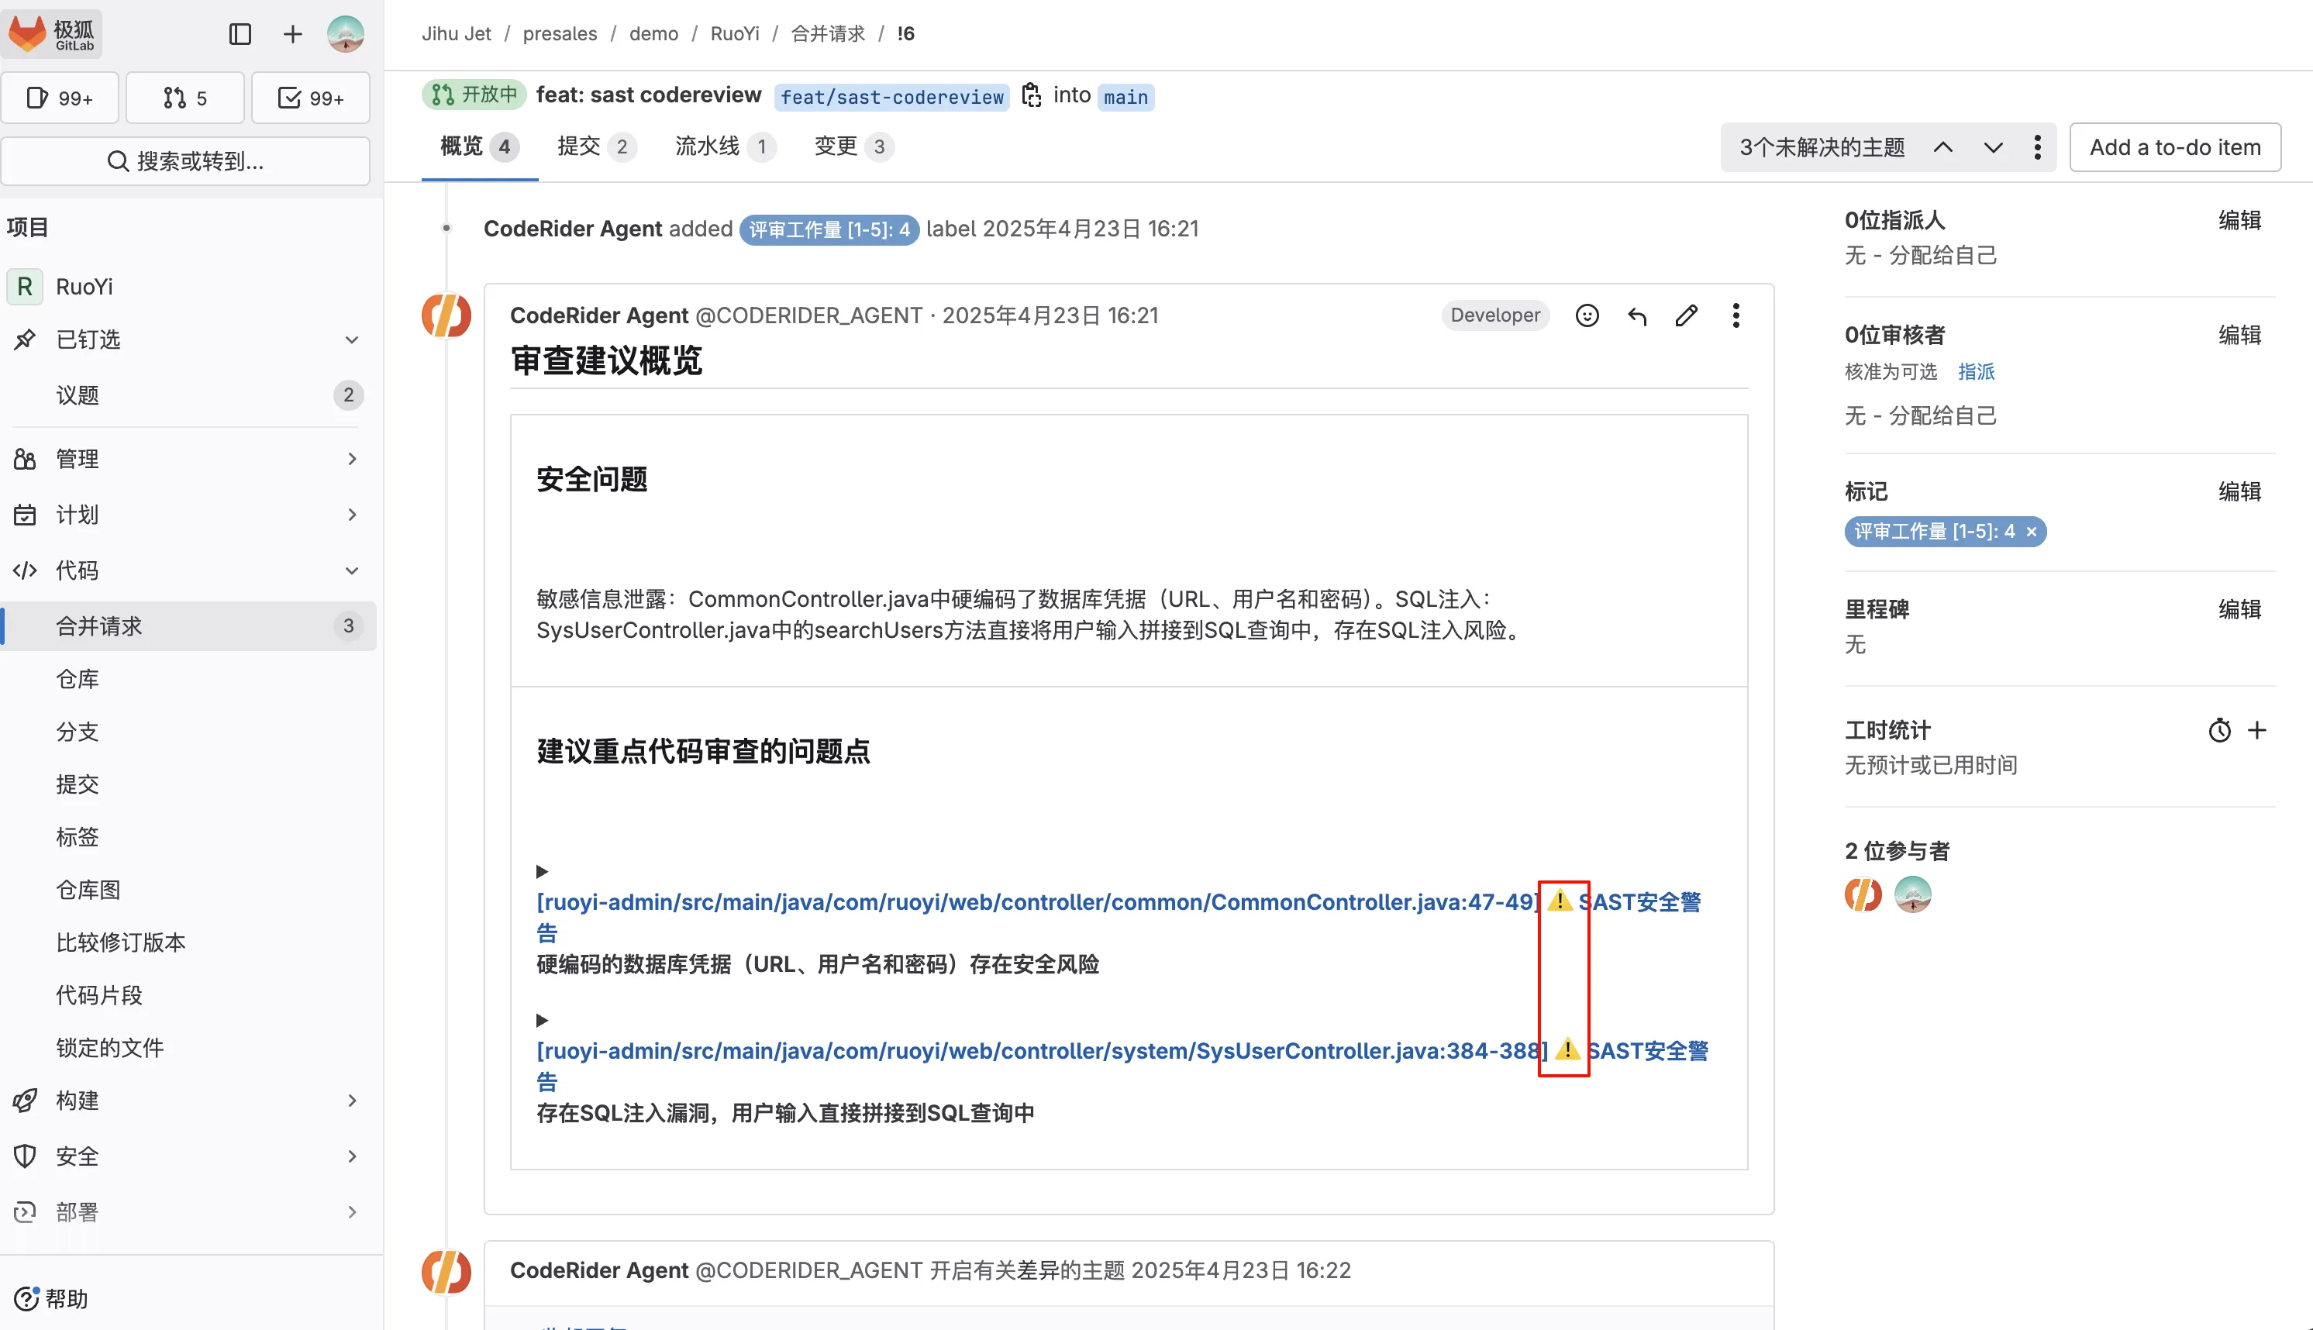
Task: Click the emoji reaction icon on comment
Action: [1587, 315]
